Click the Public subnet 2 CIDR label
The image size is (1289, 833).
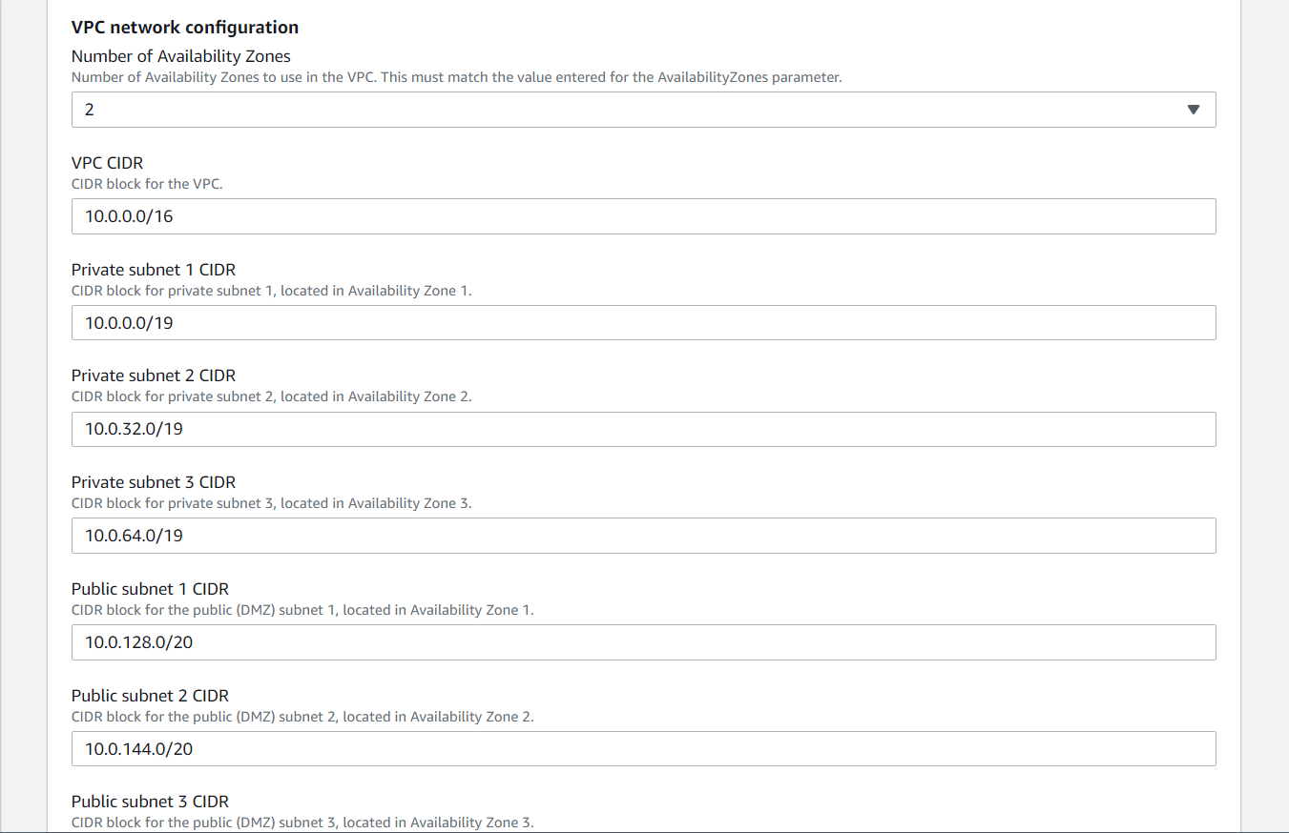point(150,696)
